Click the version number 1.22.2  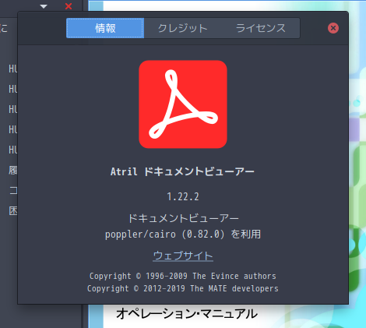pyautogui.click(x=183, y=196)
